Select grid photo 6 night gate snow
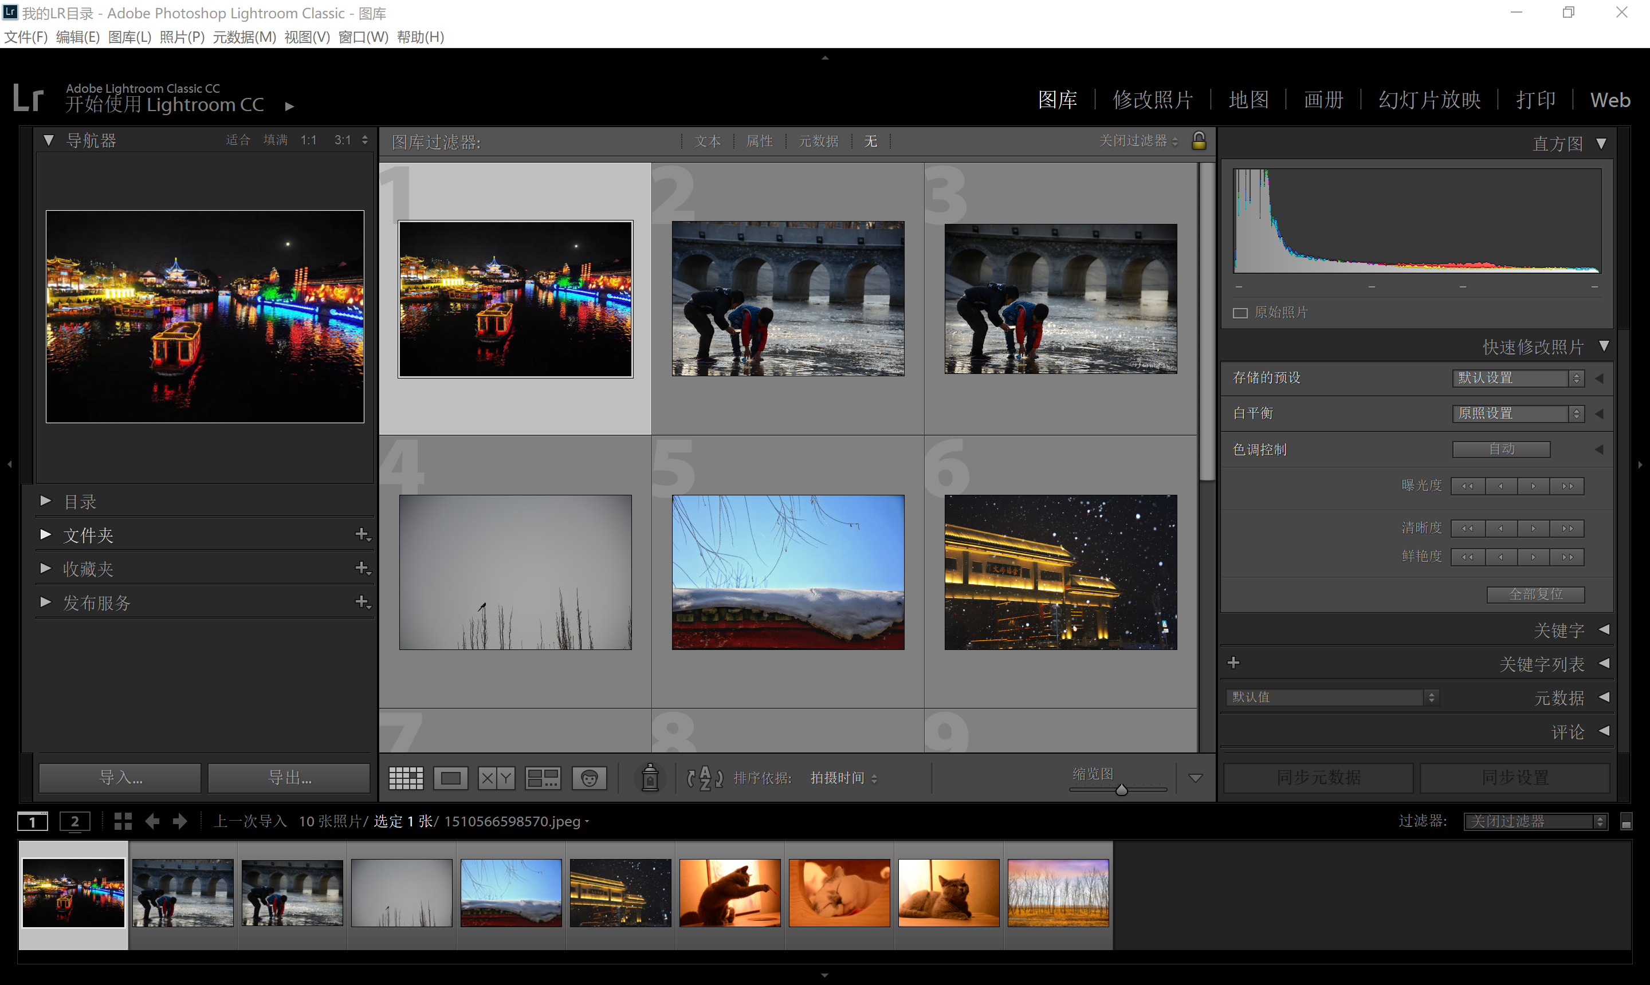The width and height of the screenshot is (1650, 985). coord(1060,572)
